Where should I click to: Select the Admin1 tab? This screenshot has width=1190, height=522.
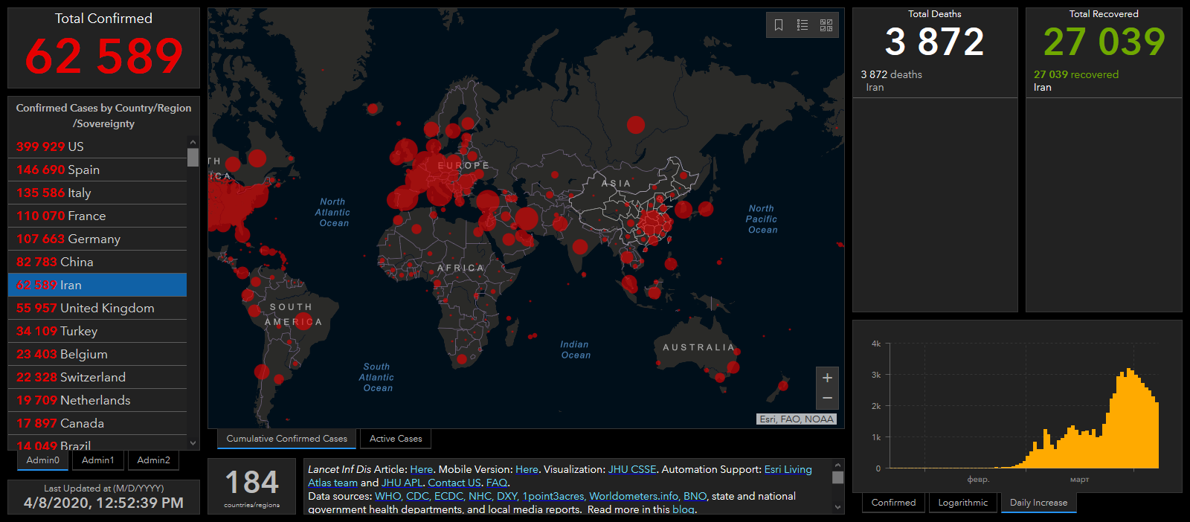point(98,460)
